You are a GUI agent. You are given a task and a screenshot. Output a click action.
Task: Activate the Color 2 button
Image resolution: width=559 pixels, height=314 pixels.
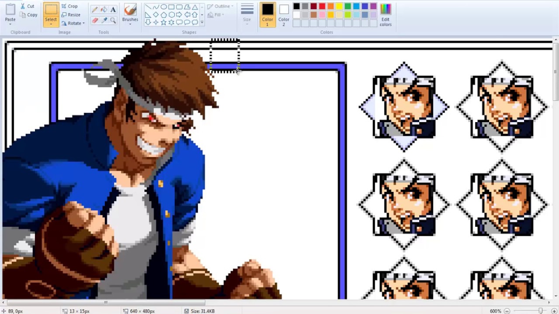coord(284,14)
